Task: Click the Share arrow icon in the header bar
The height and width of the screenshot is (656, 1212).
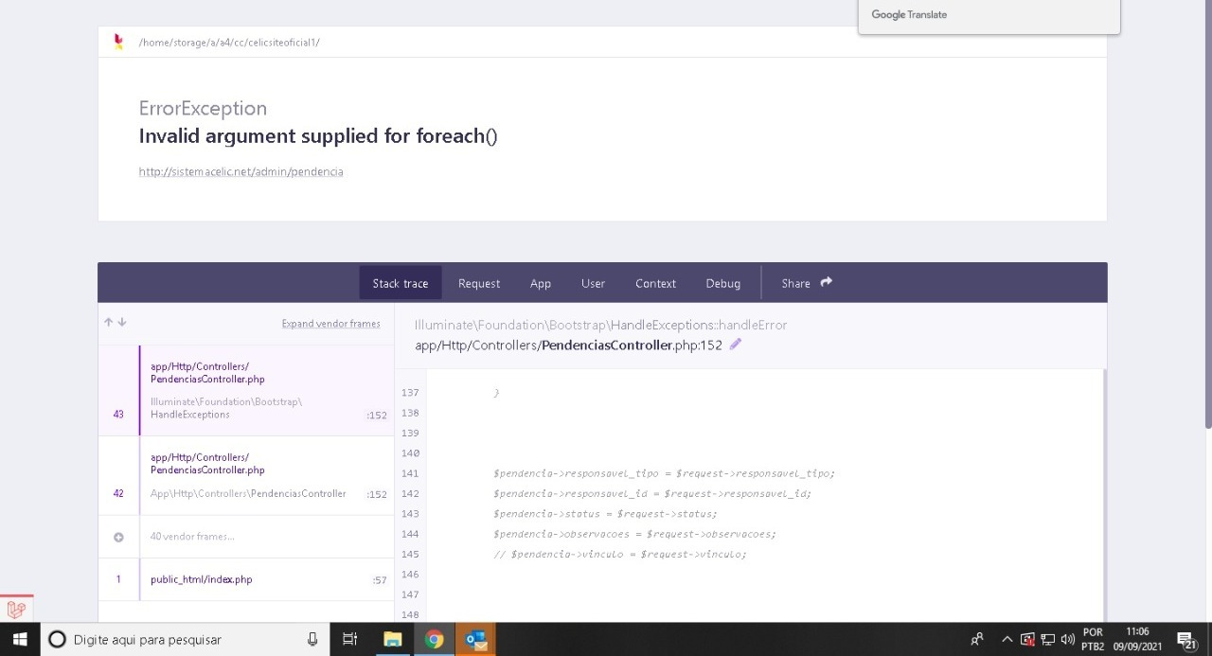Action: [824, 280]
